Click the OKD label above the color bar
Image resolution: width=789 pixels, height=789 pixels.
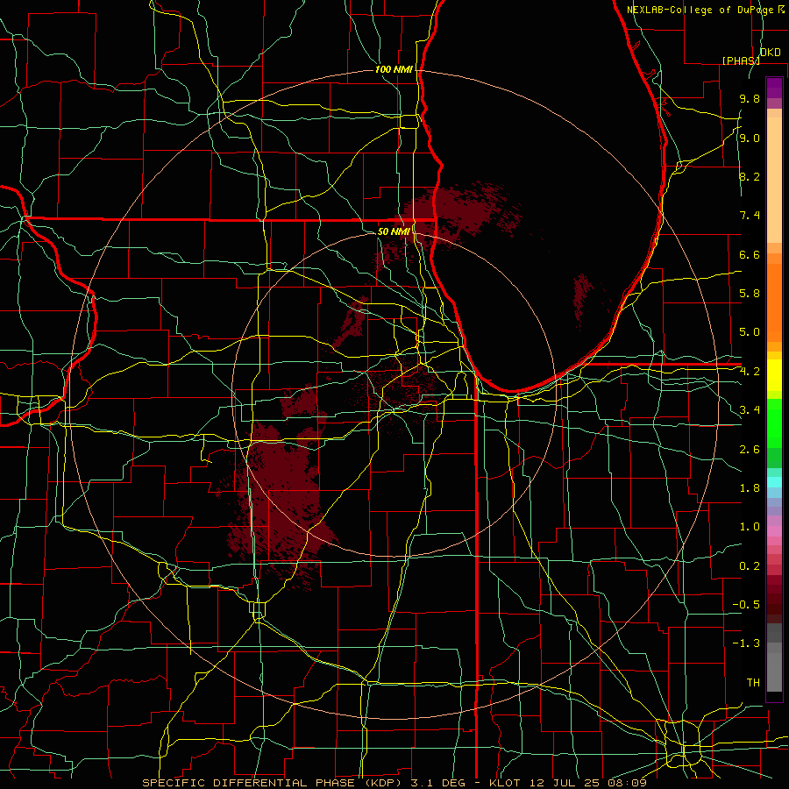(x=770, y=53)
